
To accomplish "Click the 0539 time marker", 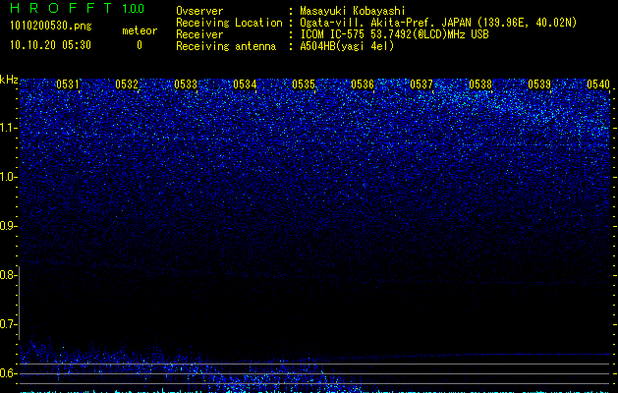I will tap(539, 84).
